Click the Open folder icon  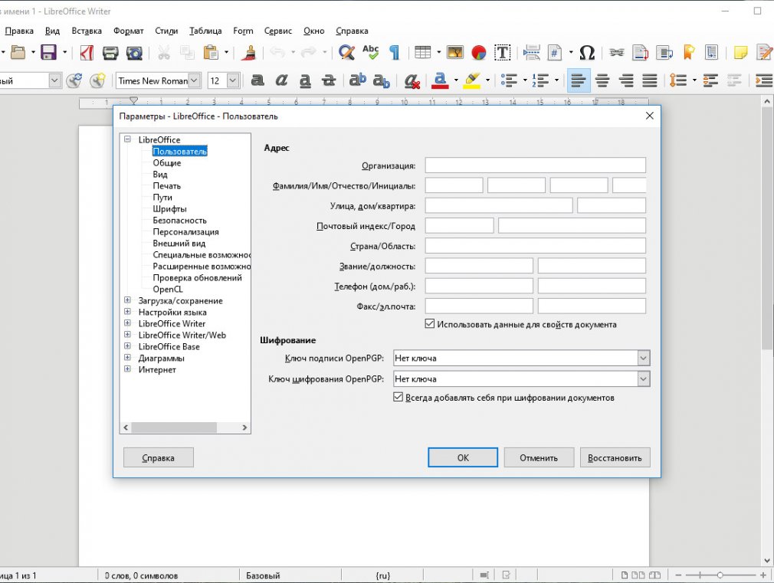(18, 52)
